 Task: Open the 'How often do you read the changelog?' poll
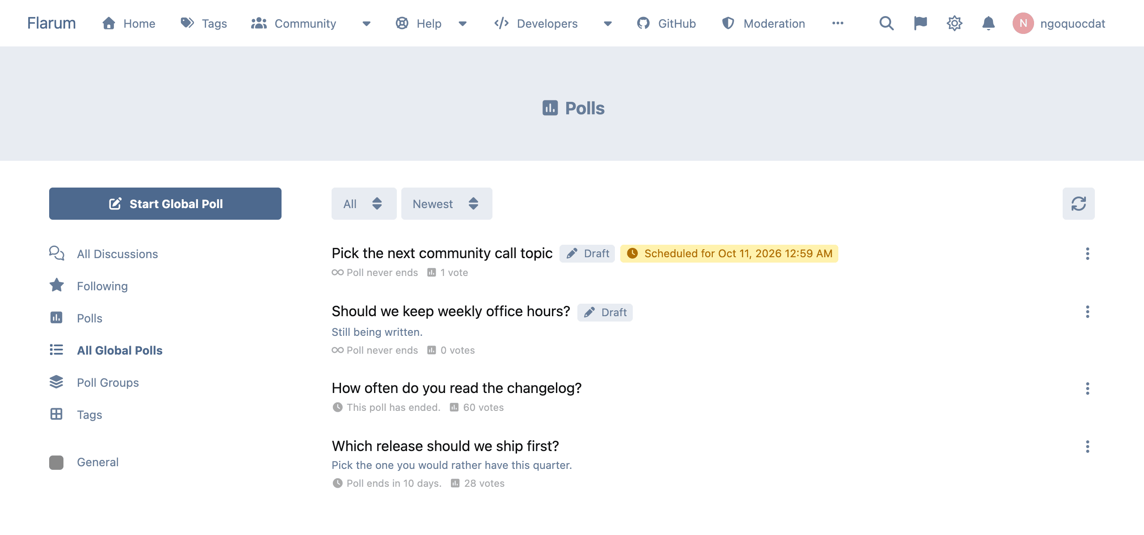coord(456,388)
